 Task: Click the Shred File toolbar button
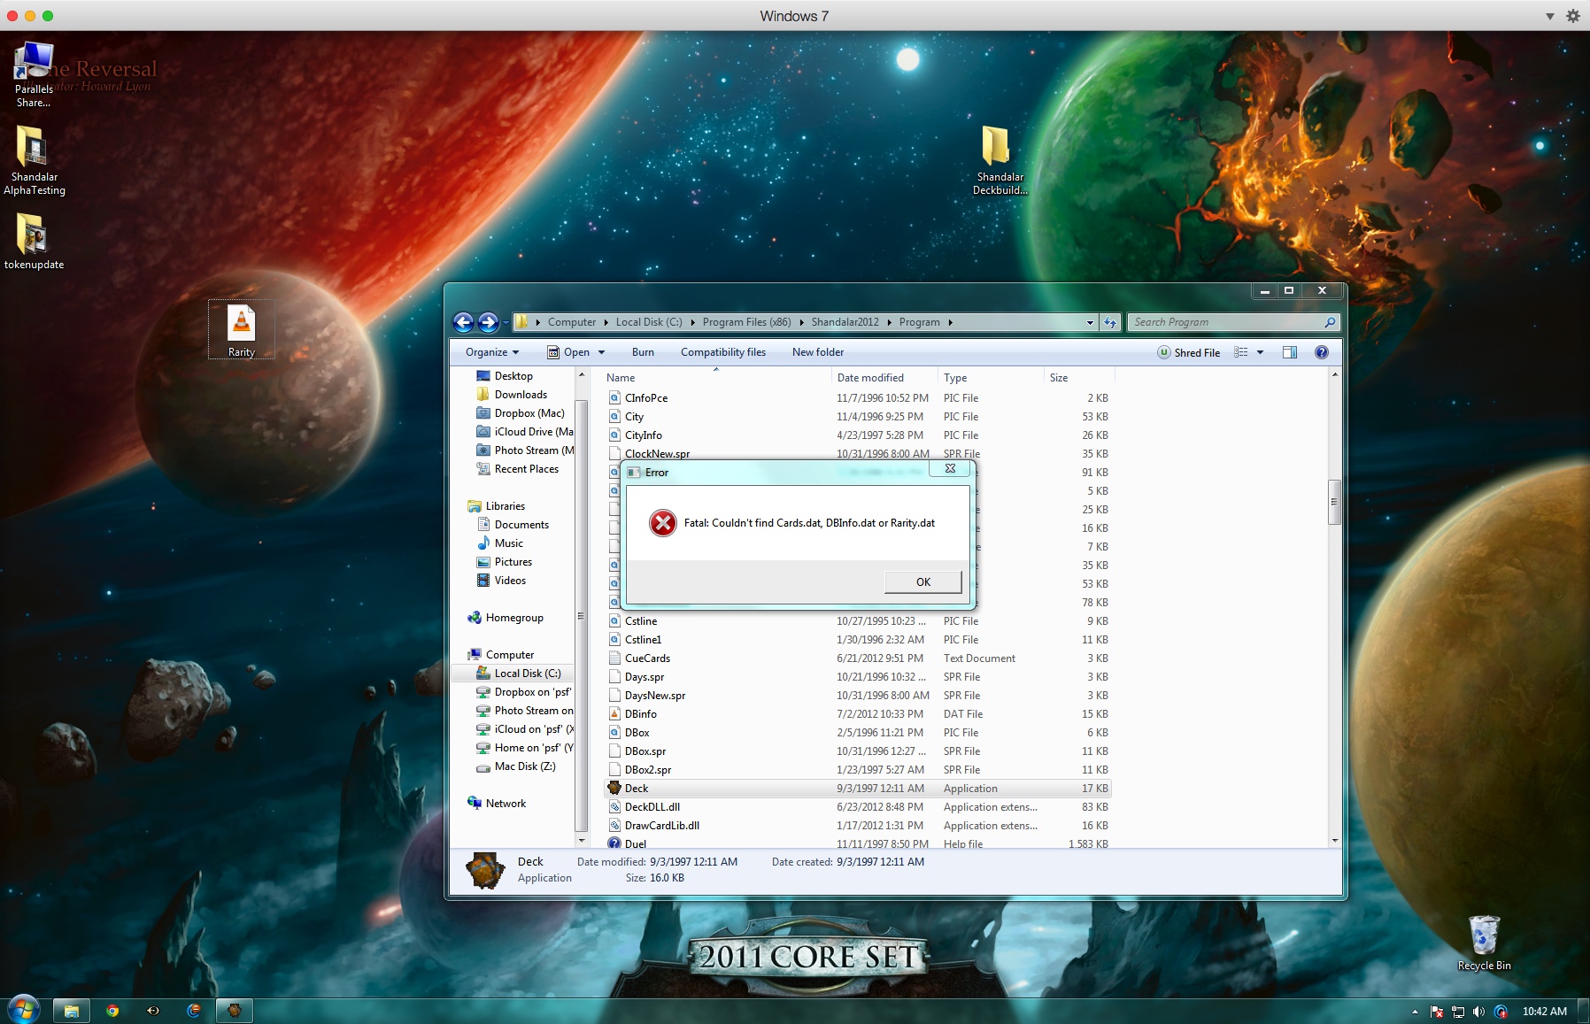(x=1188, y=352)
